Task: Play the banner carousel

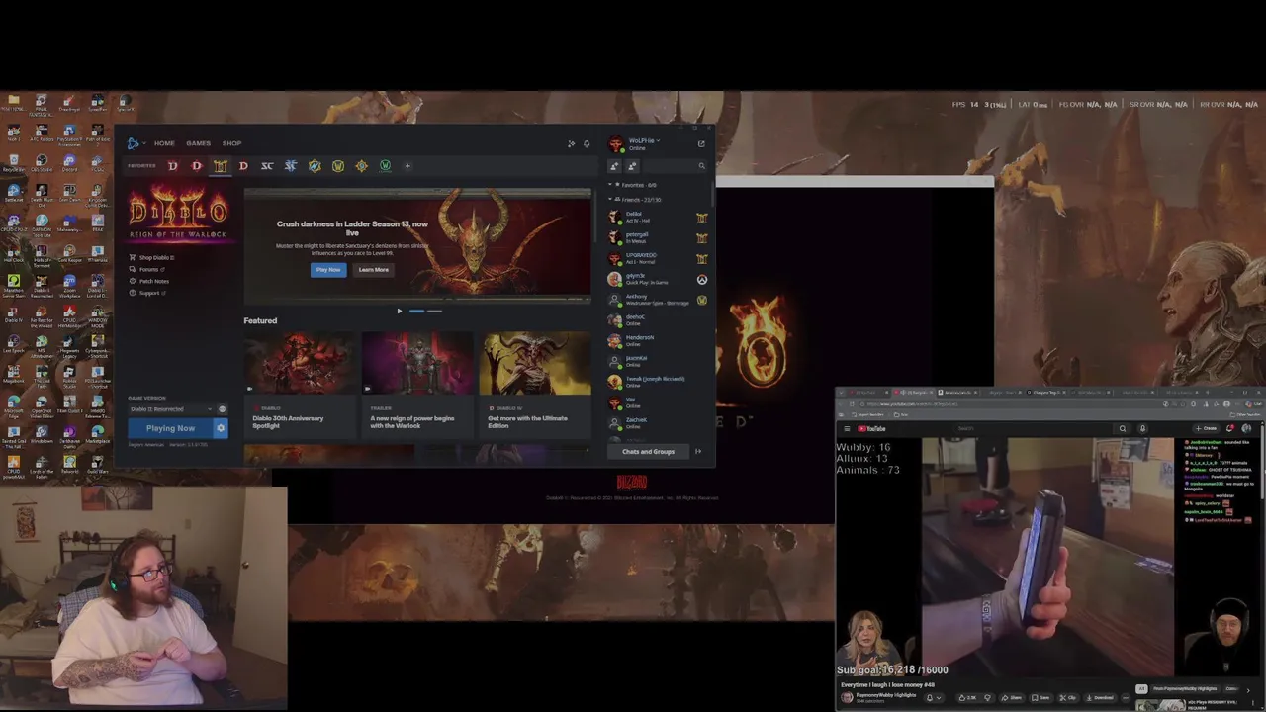Action: point(400,311)
